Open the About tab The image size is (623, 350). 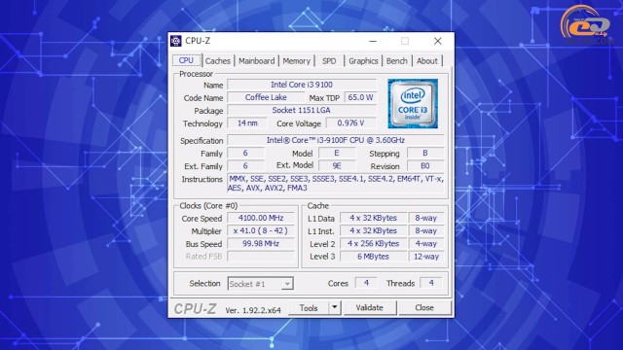click(427, 61)
